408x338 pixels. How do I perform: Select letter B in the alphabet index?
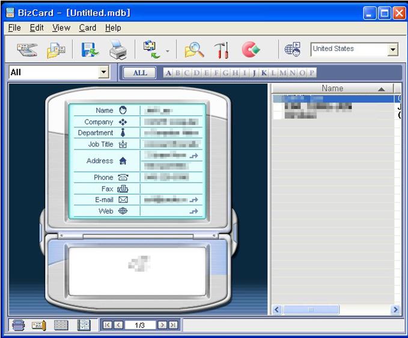coord(178,73)
